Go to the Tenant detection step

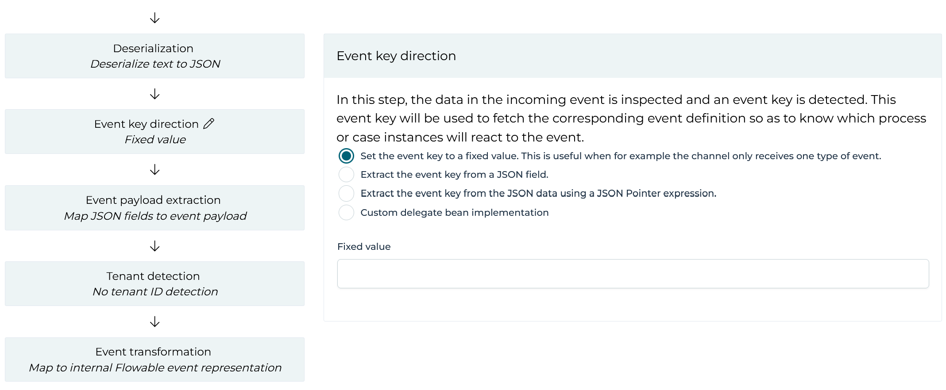154,283
